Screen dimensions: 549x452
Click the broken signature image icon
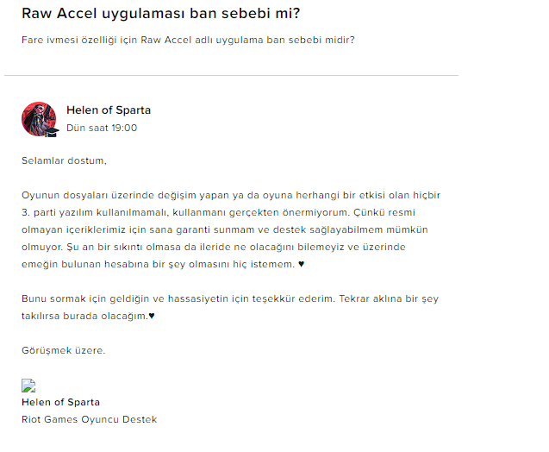(x=28, y=386)
